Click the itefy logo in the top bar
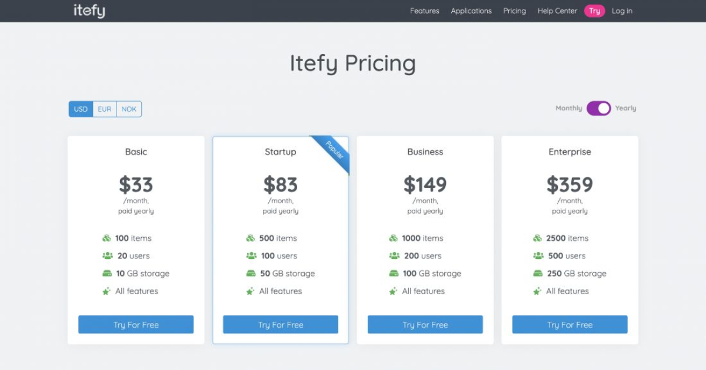This screenshot has height=370, width=706. (x=88, y=10)
